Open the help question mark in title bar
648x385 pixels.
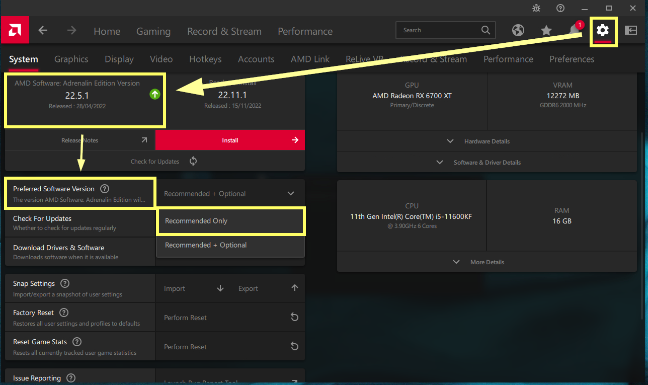[x=560, y=8]
